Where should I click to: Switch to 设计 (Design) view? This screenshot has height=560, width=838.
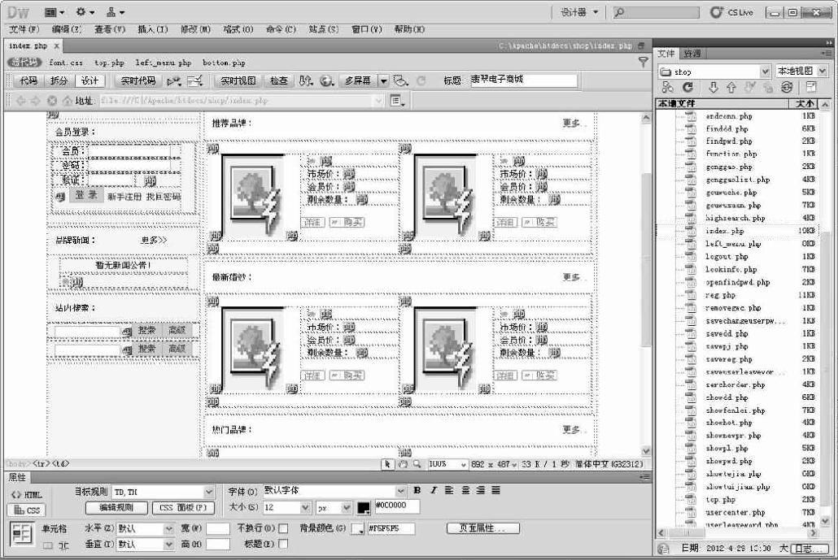point(89,80)
